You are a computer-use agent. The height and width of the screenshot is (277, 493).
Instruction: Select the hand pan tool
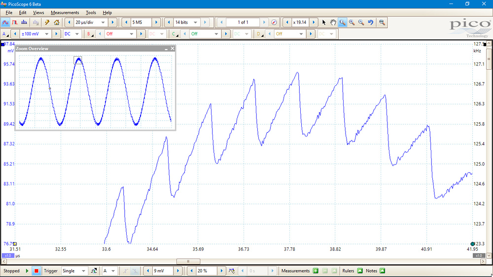point(333,22)
